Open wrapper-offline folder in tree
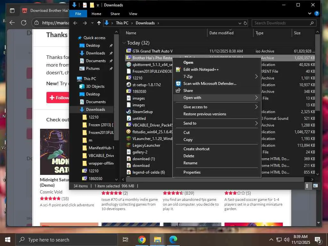328x246 pixels. (x=101, y=163)
